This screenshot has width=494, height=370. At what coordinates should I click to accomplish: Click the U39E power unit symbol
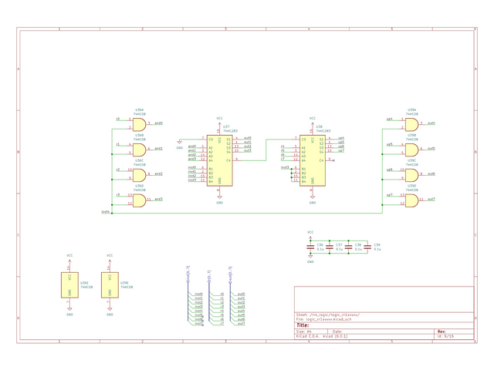(x=110, y=284)
